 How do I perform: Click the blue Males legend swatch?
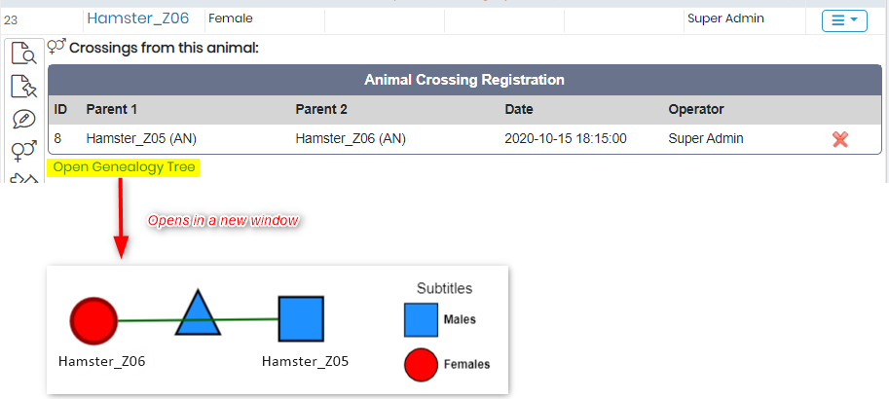(x=421, y=319)
